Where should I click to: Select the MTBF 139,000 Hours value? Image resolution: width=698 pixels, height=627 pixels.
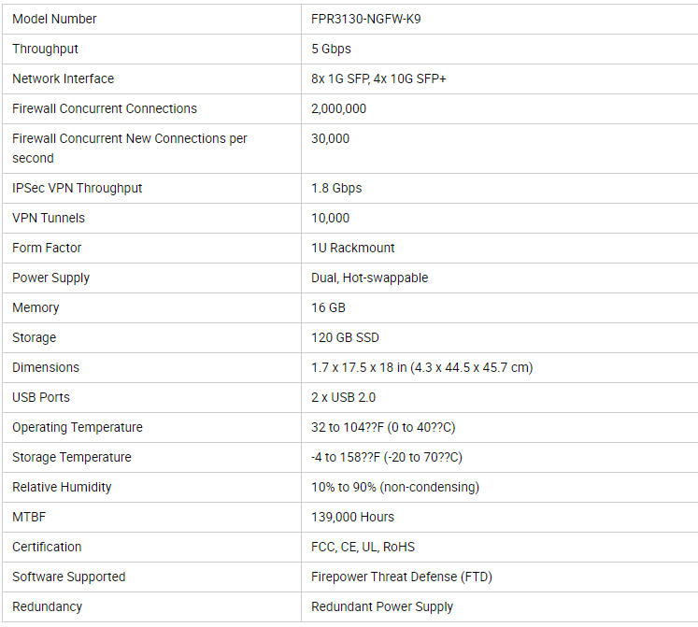coord(352,517)
